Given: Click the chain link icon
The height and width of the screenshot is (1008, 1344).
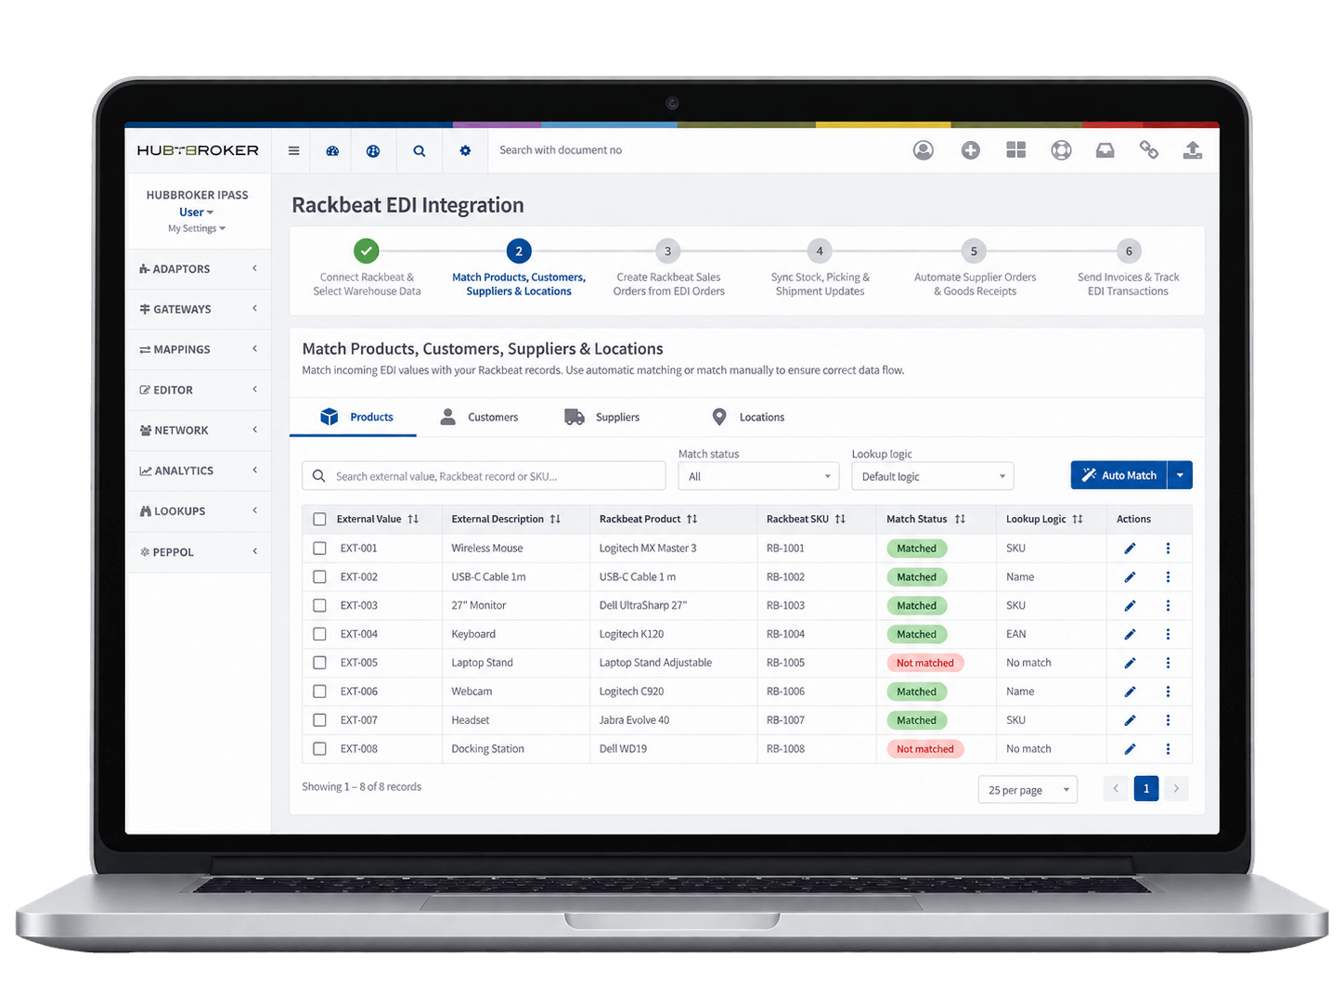Looking at the screenshot, I should [x=1149, y=150].
